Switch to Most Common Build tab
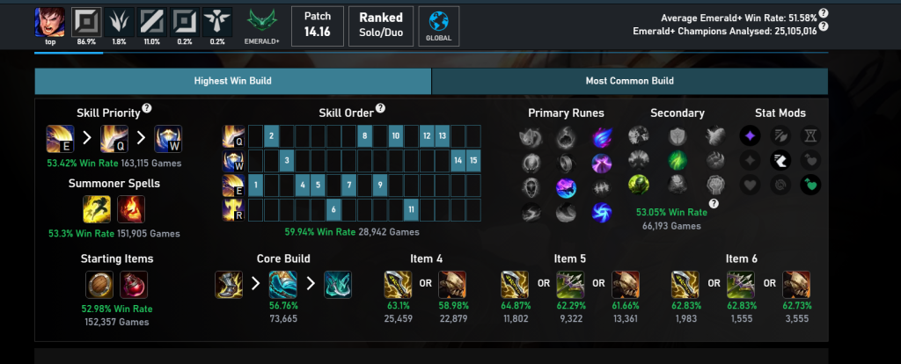The width and height of the screenshot is (901, 364). tap(630, 81)
